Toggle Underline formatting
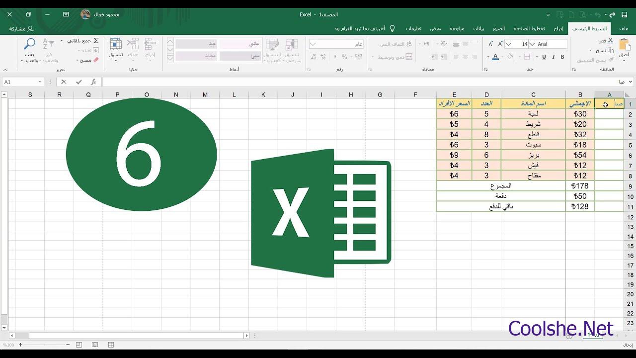Viewport: 636px width, 358px height. point(544,57)
